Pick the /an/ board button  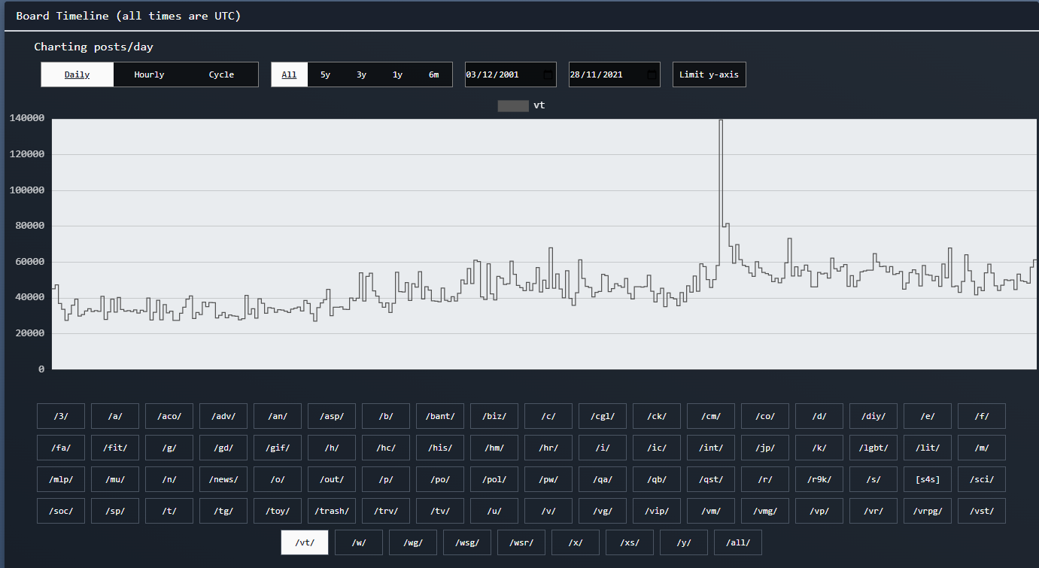point(278,416)
